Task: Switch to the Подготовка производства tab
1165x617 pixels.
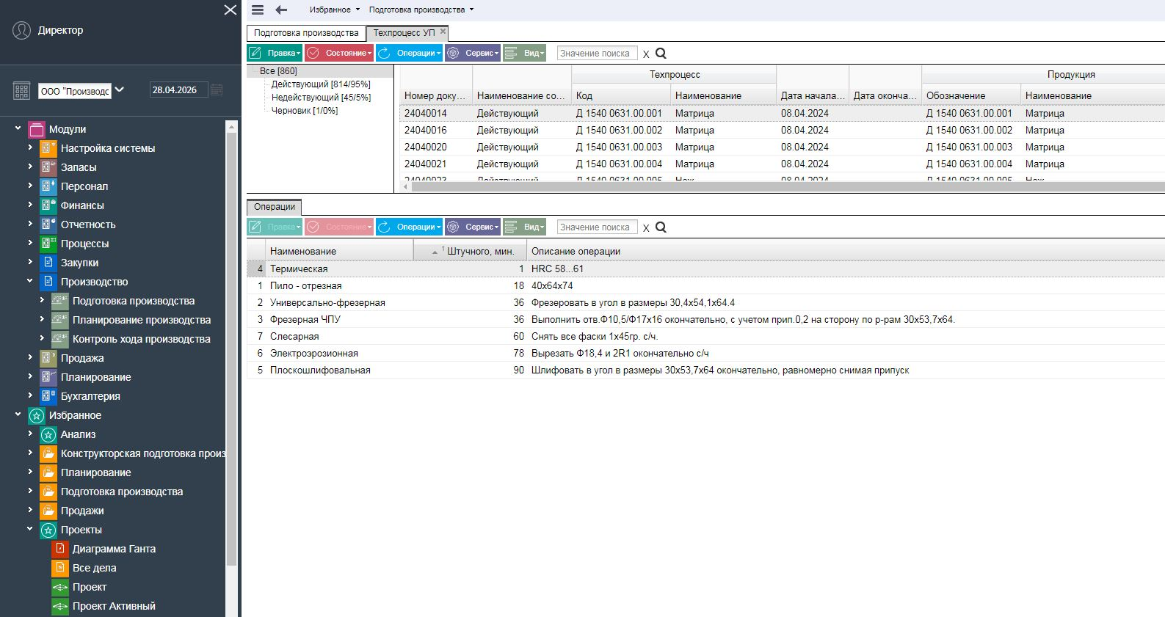Action: tap(306, 33)
